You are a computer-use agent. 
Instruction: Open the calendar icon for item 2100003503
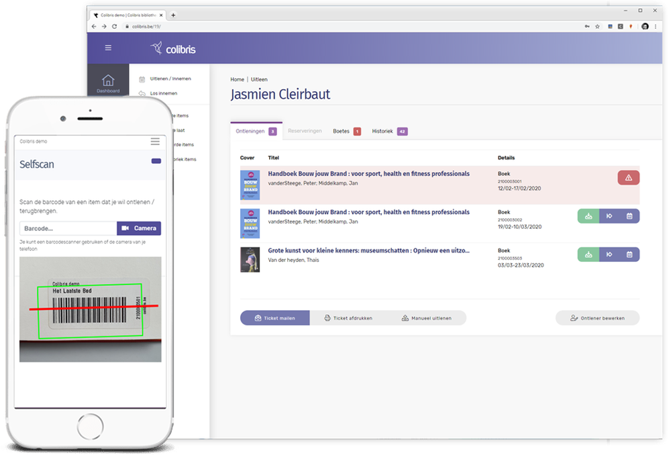tap(629, 255)
